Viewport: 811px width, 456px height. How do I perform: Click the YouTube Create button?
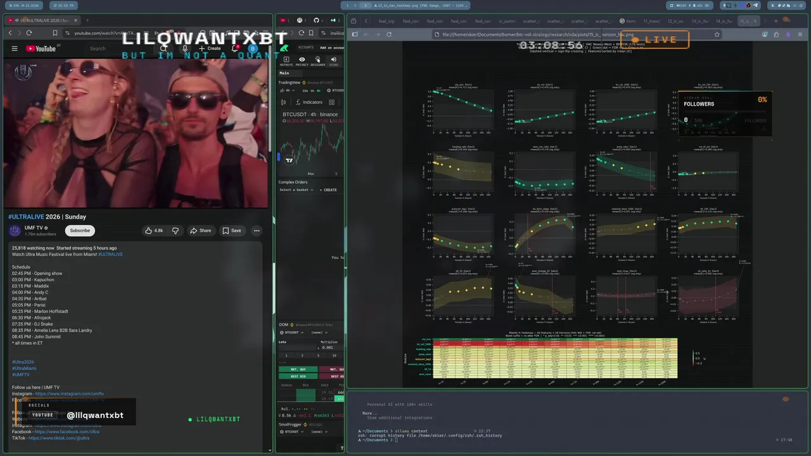(210, 48)
